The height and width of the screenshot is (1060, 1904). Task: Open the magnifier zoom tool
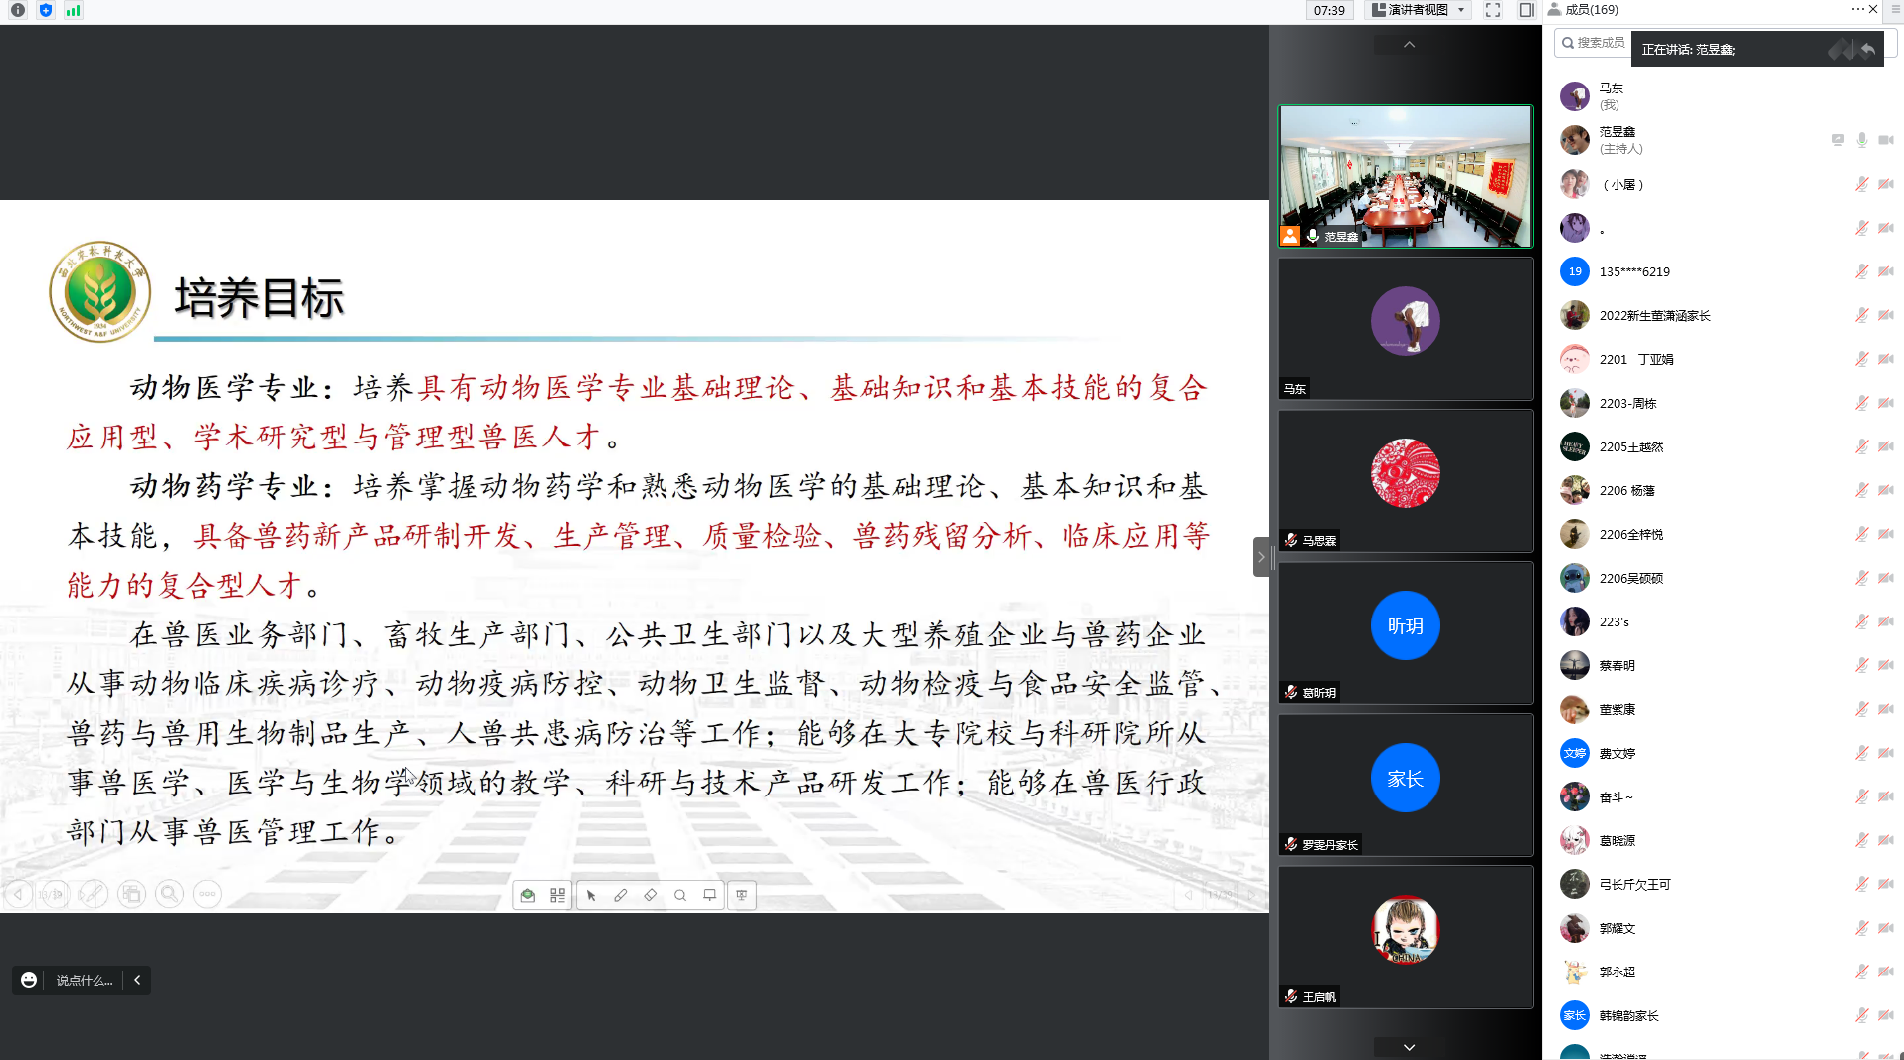click(x=680, y=895)
